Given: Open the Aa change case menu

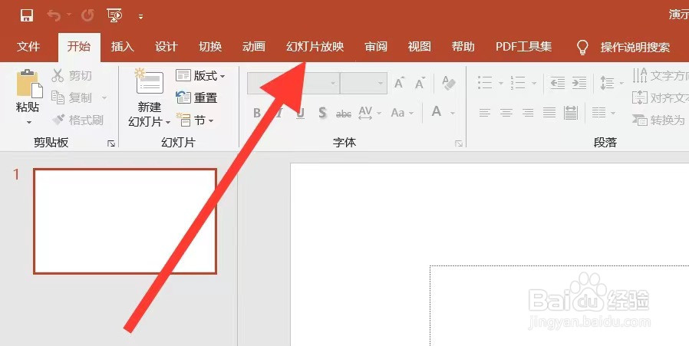Looking at the screenshot, I should 402,113.
